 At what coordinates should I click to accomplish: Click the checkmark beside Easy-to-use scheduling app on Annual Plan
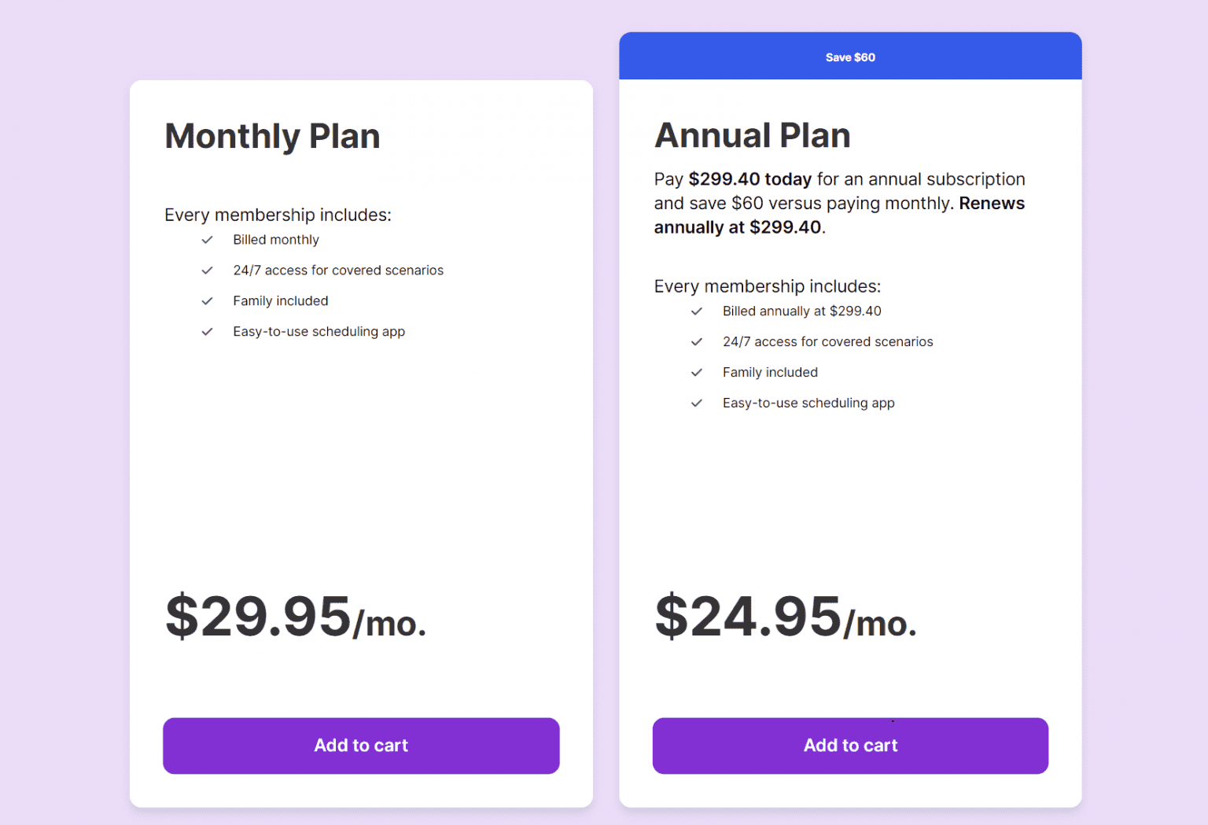(x=697, y=403)
